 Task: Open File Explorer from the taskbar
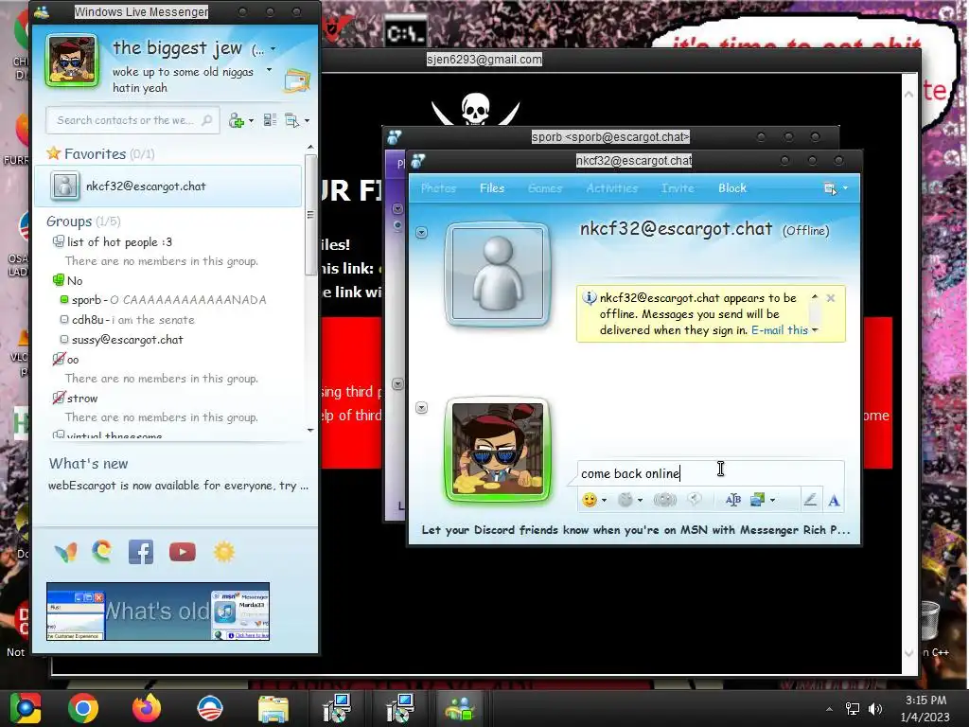pyautogui.click(x=273, y=708)
